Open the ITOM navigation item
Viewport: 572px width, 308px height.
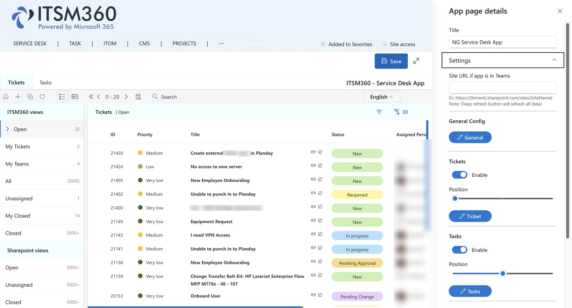tap(110, 44)
